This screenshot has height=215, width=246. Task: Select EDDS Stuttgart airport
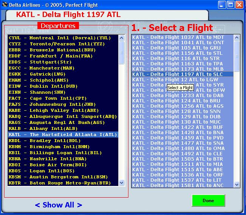coord(63,62)
